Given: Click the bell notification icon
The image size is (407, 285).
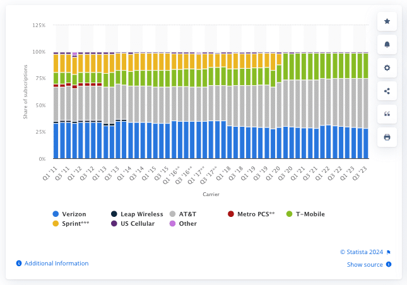Looking at the screenshot, I should [x=387, y=45].
